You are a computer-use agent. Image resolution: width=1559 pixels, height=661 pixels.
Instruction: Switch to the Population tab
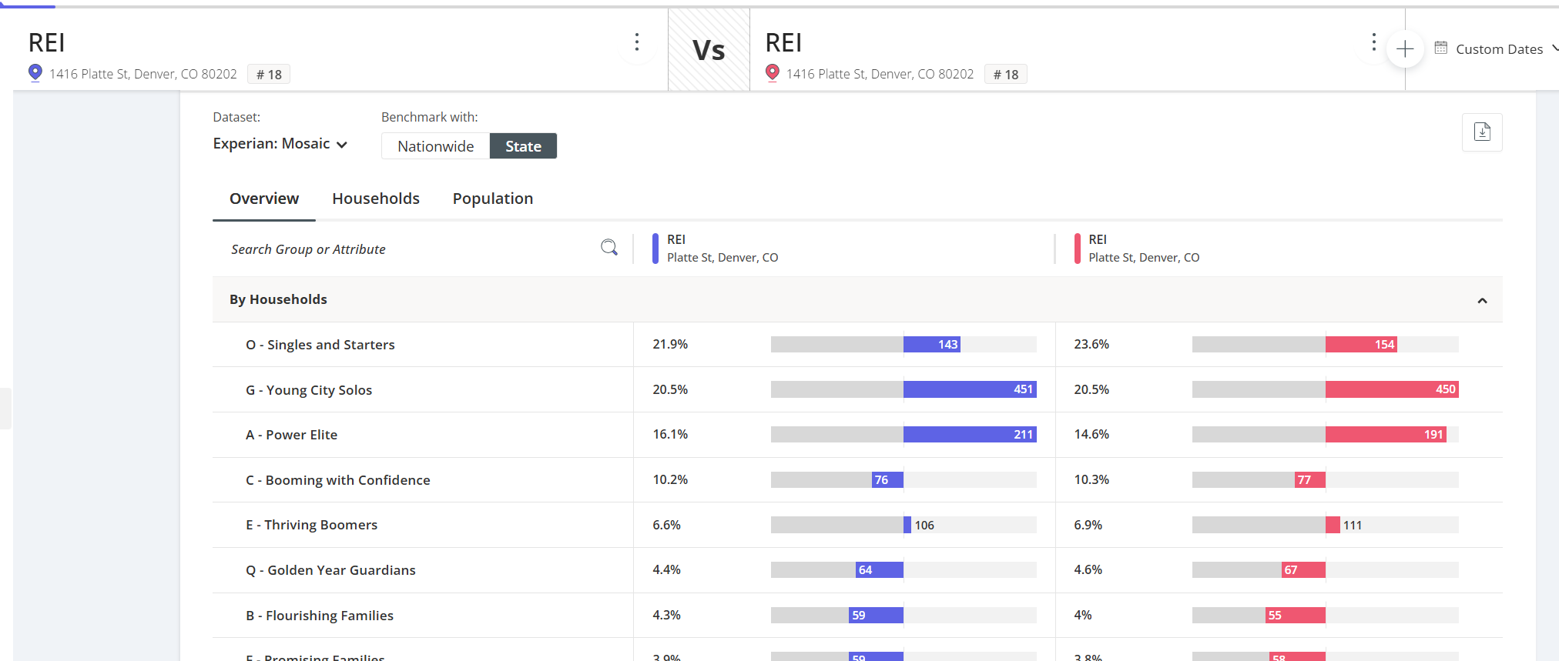[493, 199]
